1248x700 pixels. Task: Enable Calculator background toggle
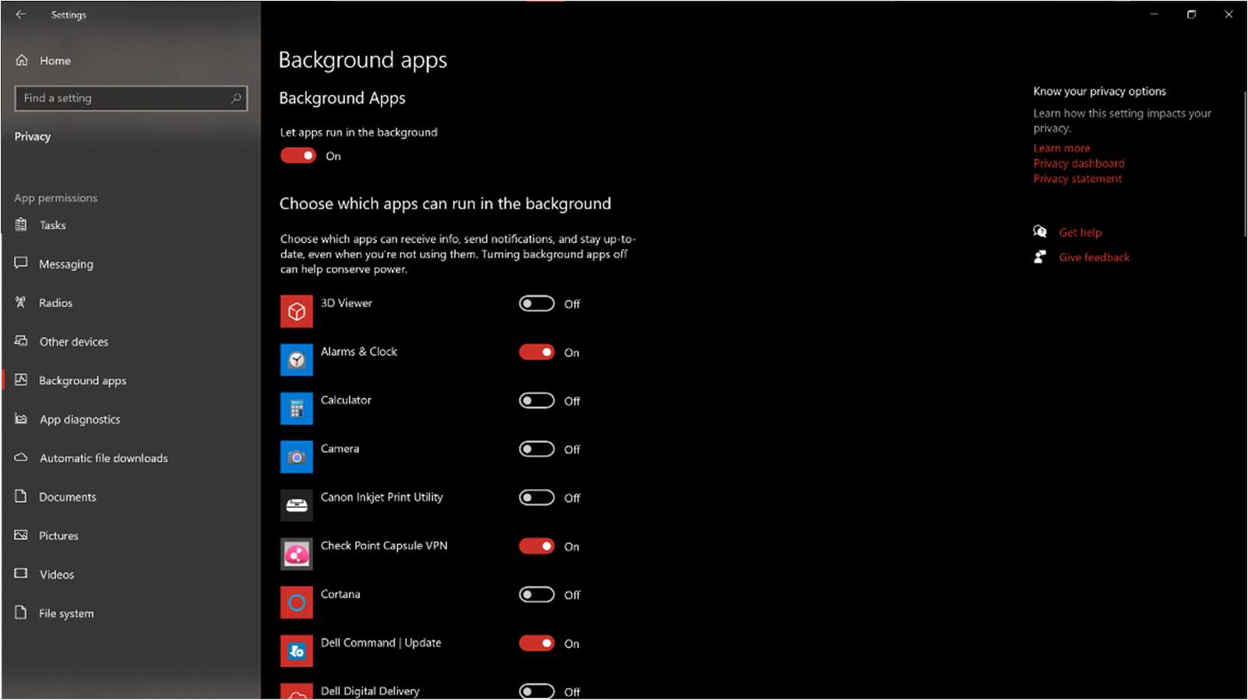coord(537,400)
